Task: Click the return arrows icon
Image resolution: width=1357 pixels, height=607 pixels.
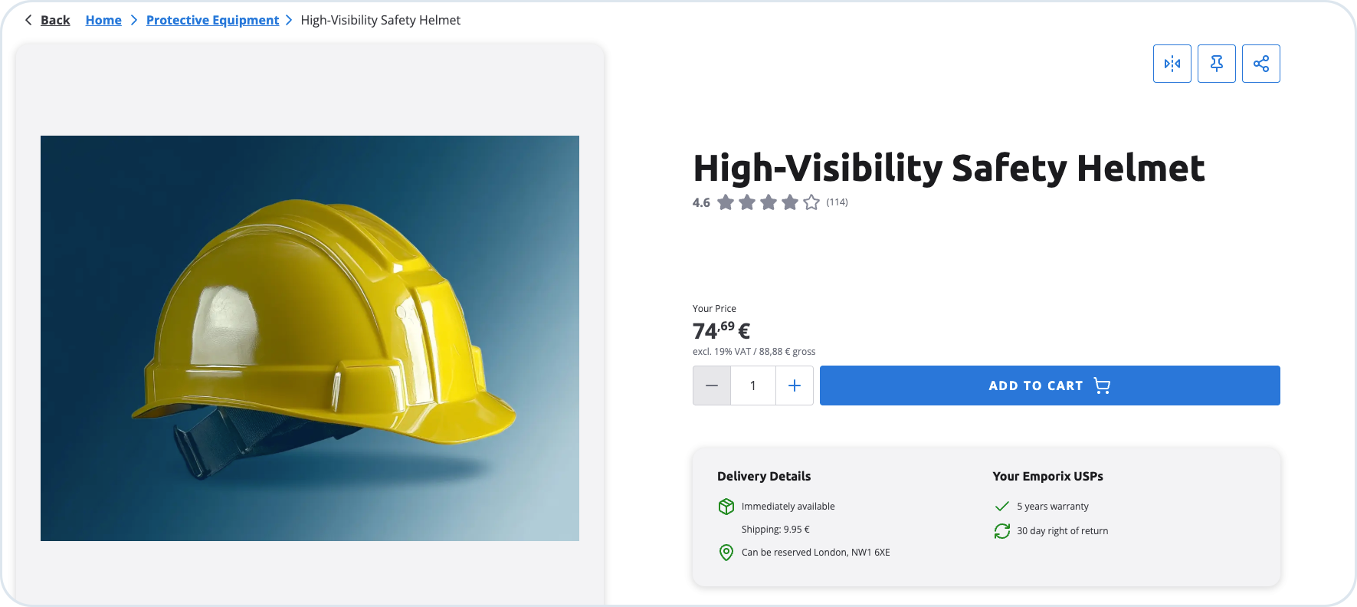Action: pos(1001,531)
